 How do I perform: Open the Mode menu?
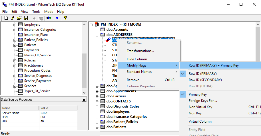click(49, 12)
